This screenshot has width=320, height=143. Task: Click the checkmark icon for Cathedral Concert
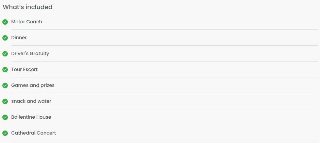tap(5, 133)
